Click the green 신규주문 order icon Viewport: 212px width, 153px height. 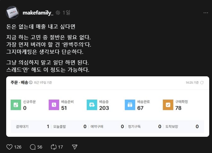tap(16, 105)
